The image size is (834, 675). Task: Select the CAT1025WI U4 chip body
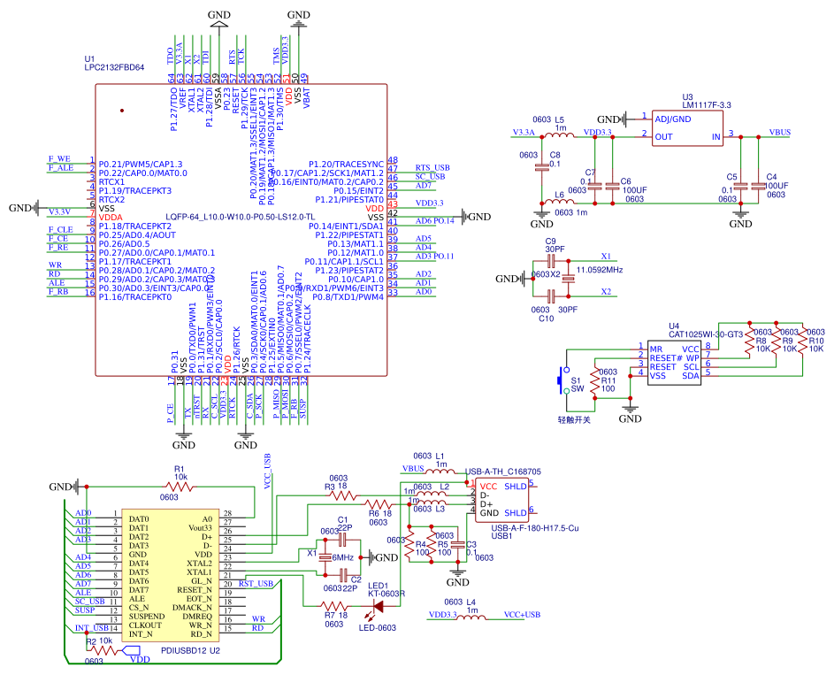pos(675,363)
